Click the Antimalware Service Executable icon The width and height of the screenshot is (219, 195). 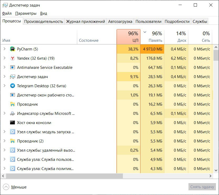(12, 68)
